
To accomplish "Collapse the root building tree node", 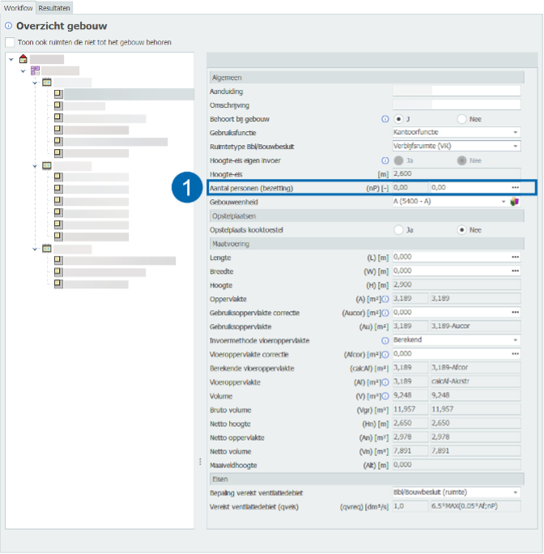I will (11, 59).
